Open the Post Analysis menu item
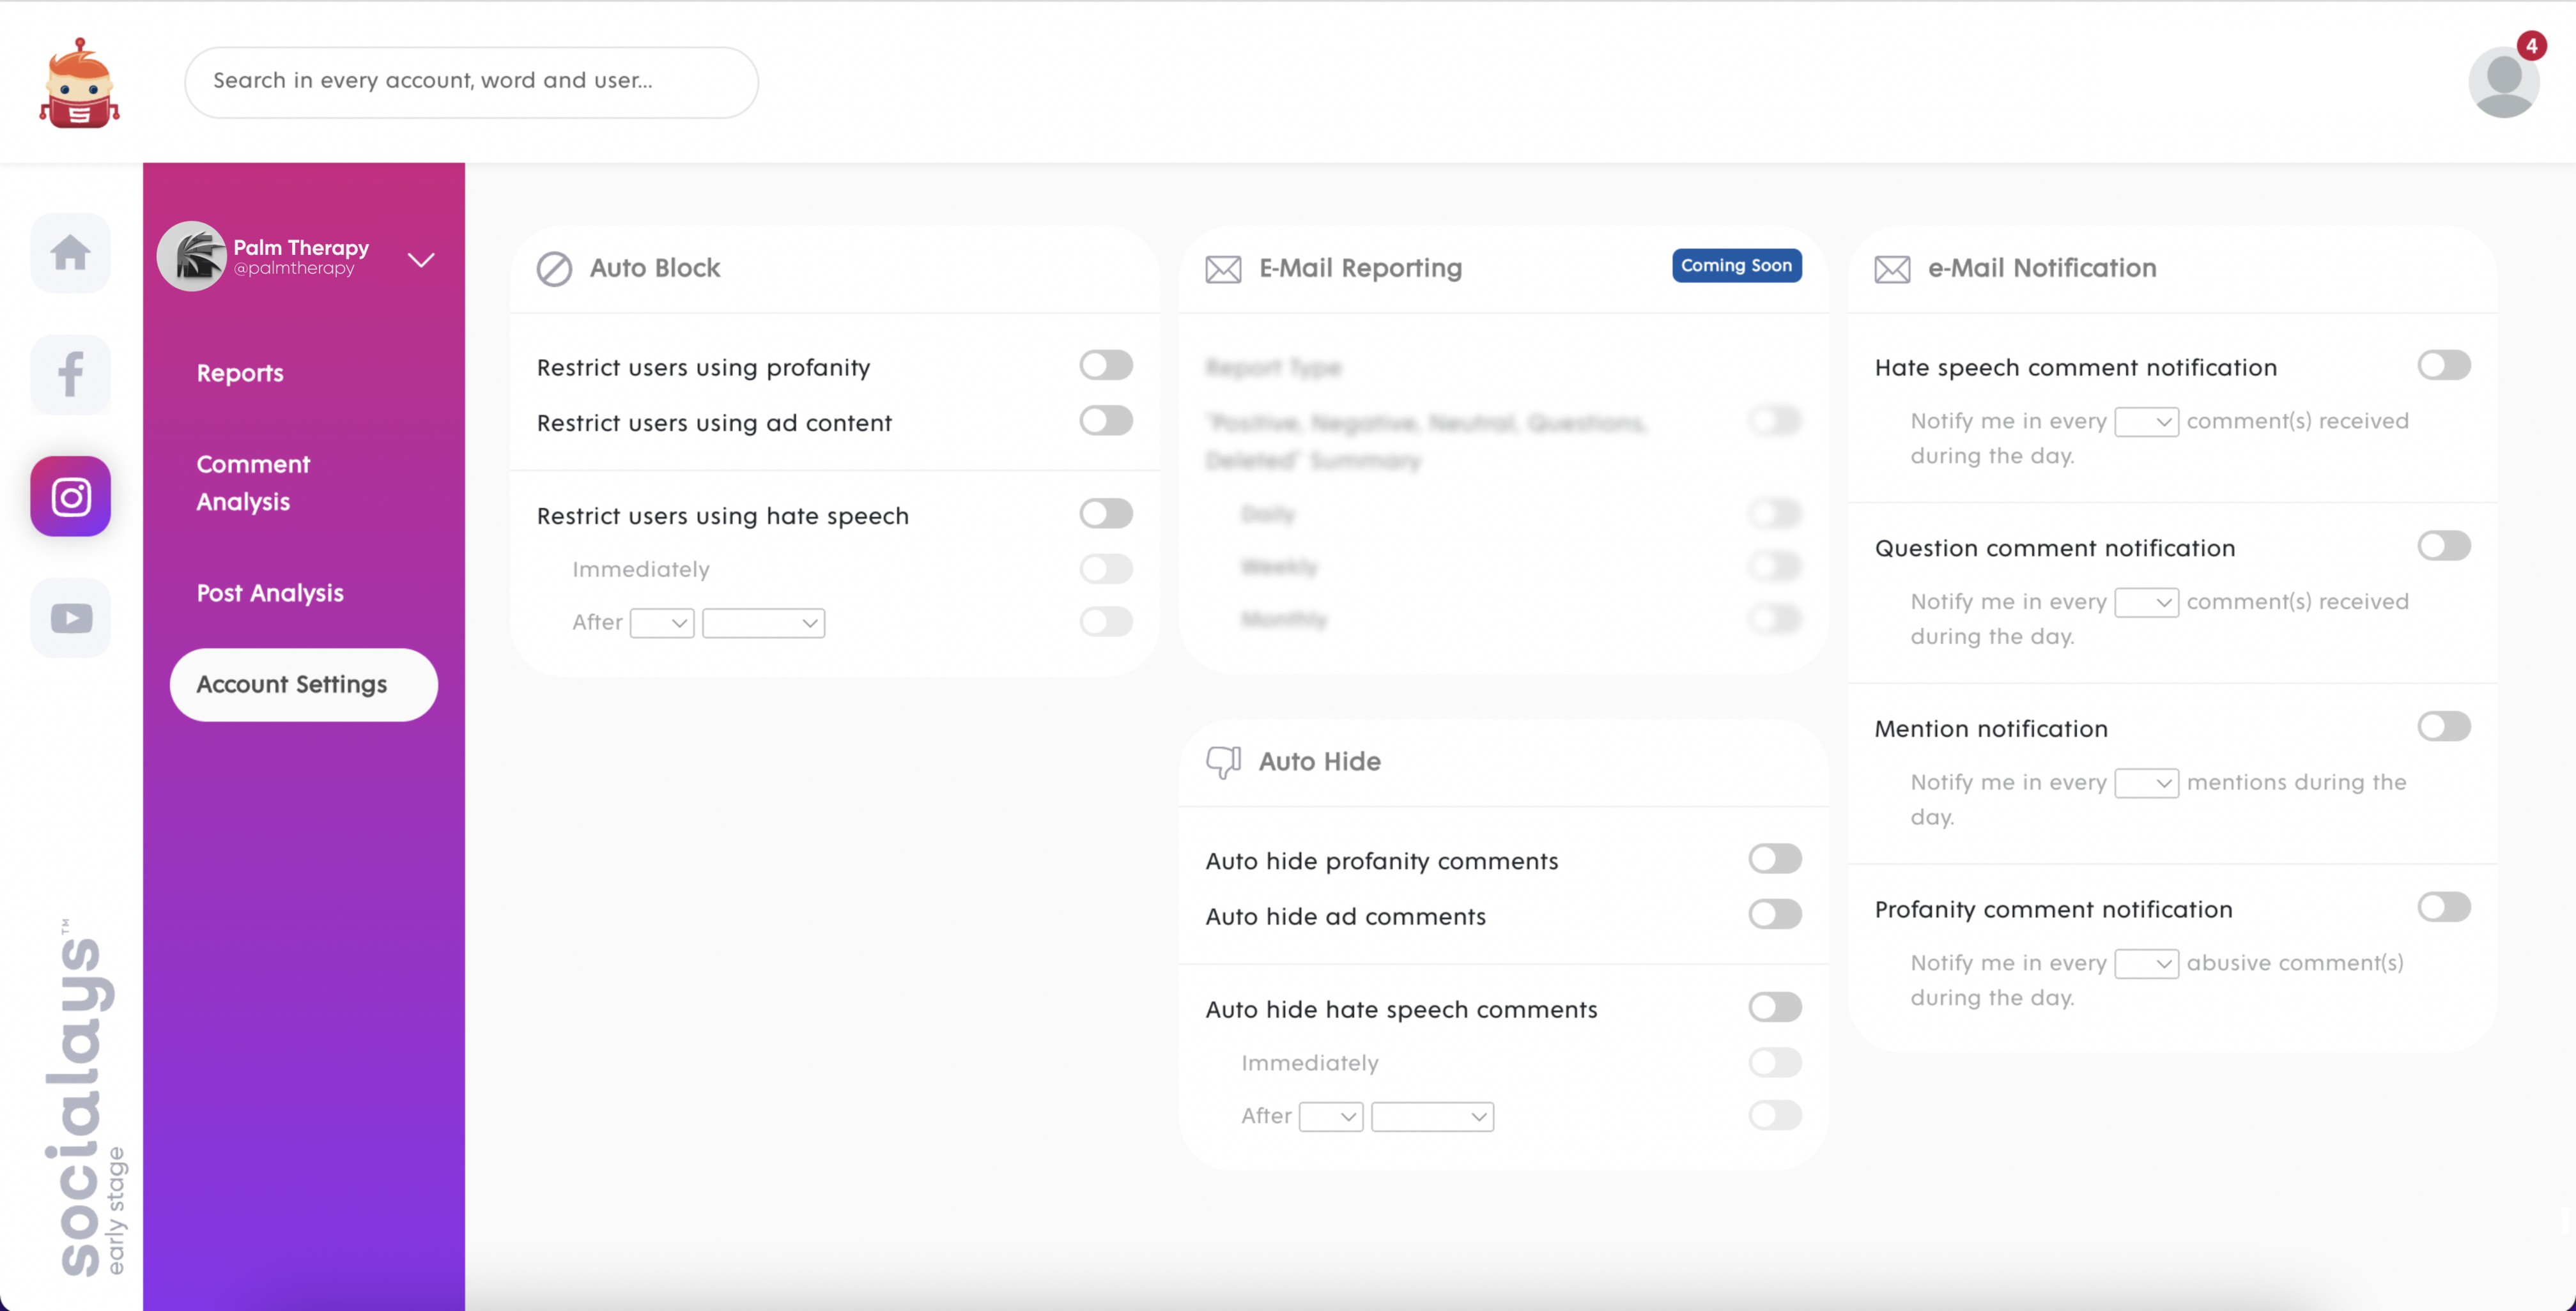Screen dimensions: 2576x1311 [270, 593]
